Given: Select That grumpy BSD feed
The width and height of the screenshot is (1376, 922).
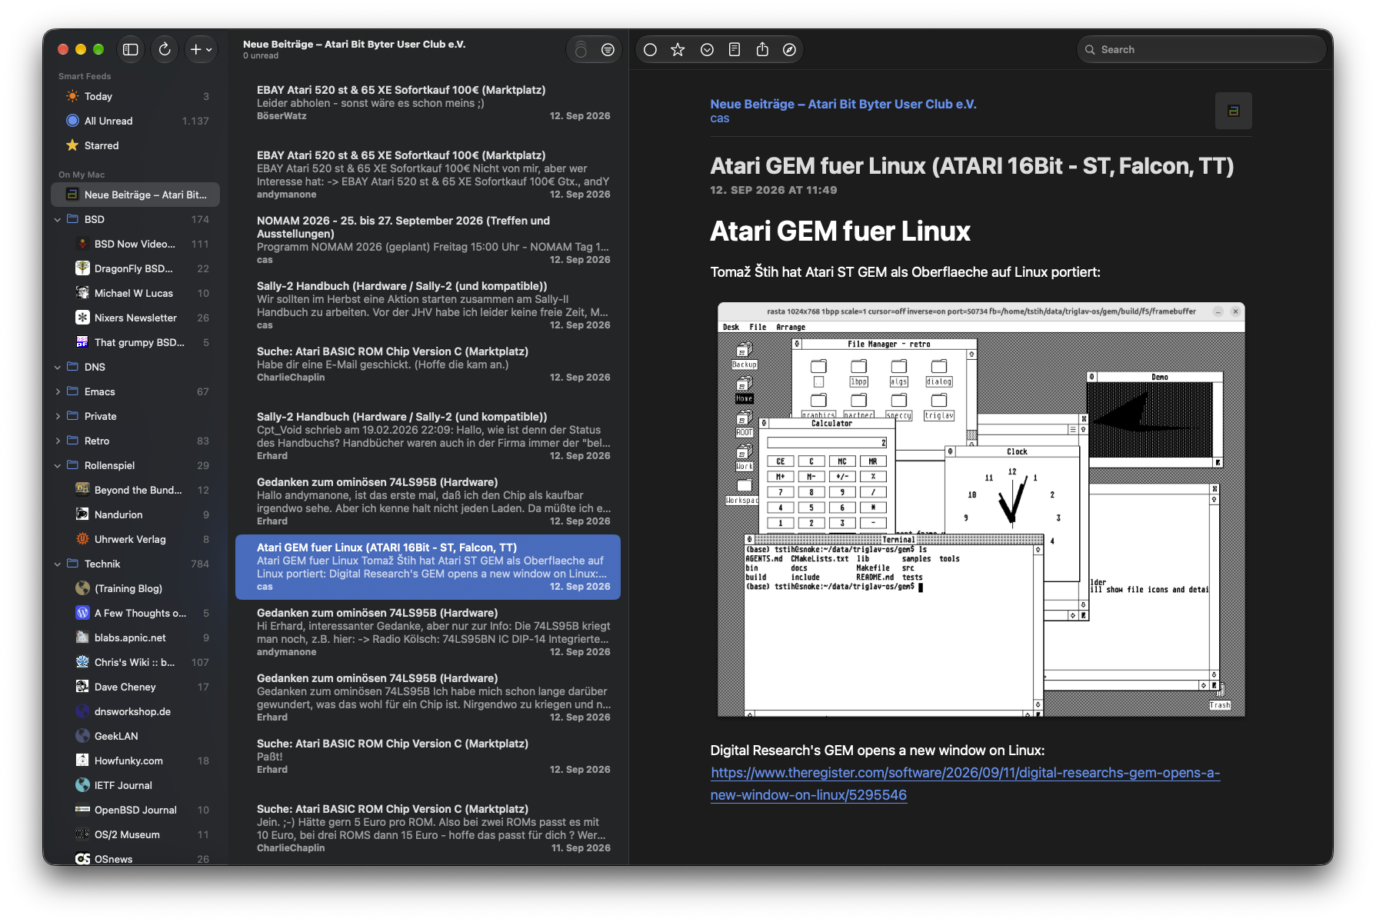Looking at the screenshot, I should tap(135, 342).
